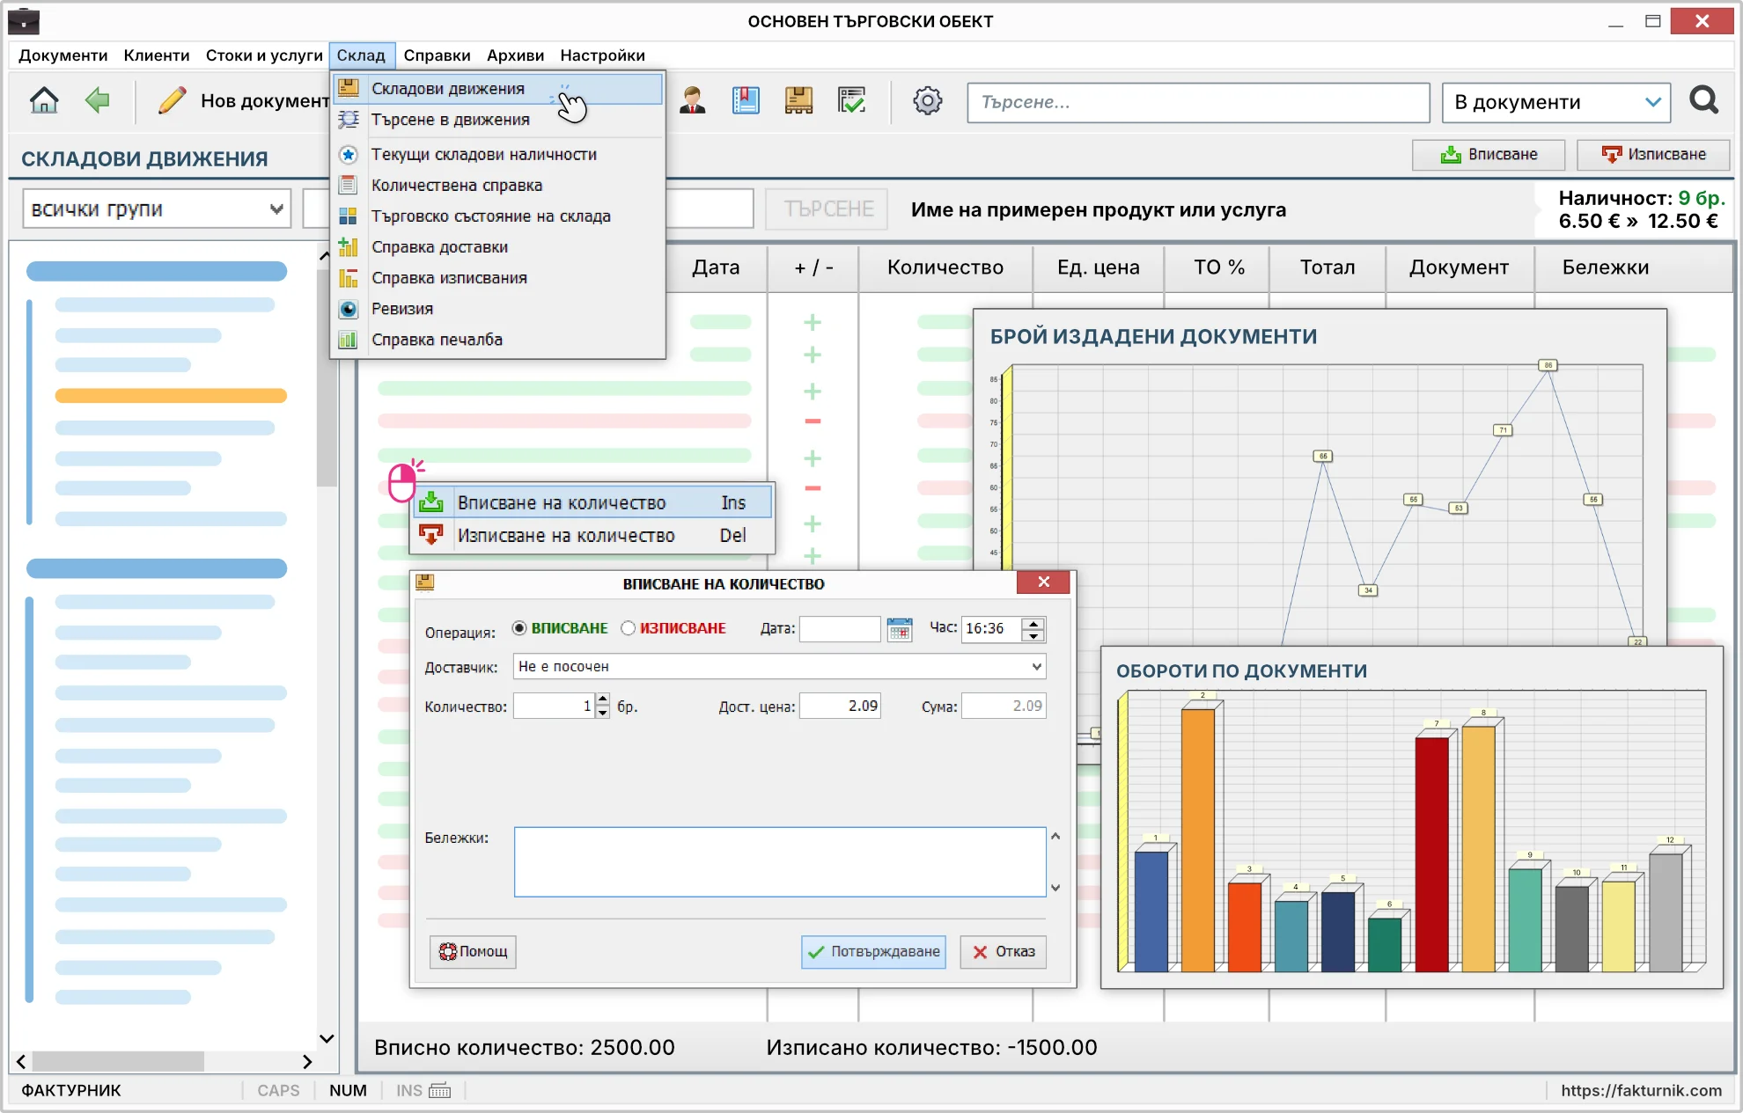Open the settings gear icon
The width and height of the screenshot is (1743, 1113).
pos(927,101)
